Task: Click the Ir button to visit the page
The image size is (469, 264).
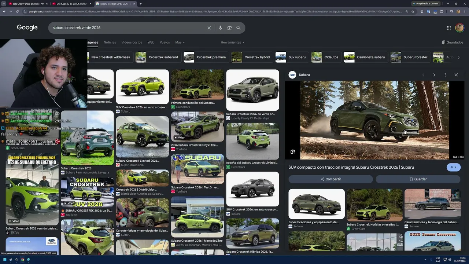Action: (454, 167)
